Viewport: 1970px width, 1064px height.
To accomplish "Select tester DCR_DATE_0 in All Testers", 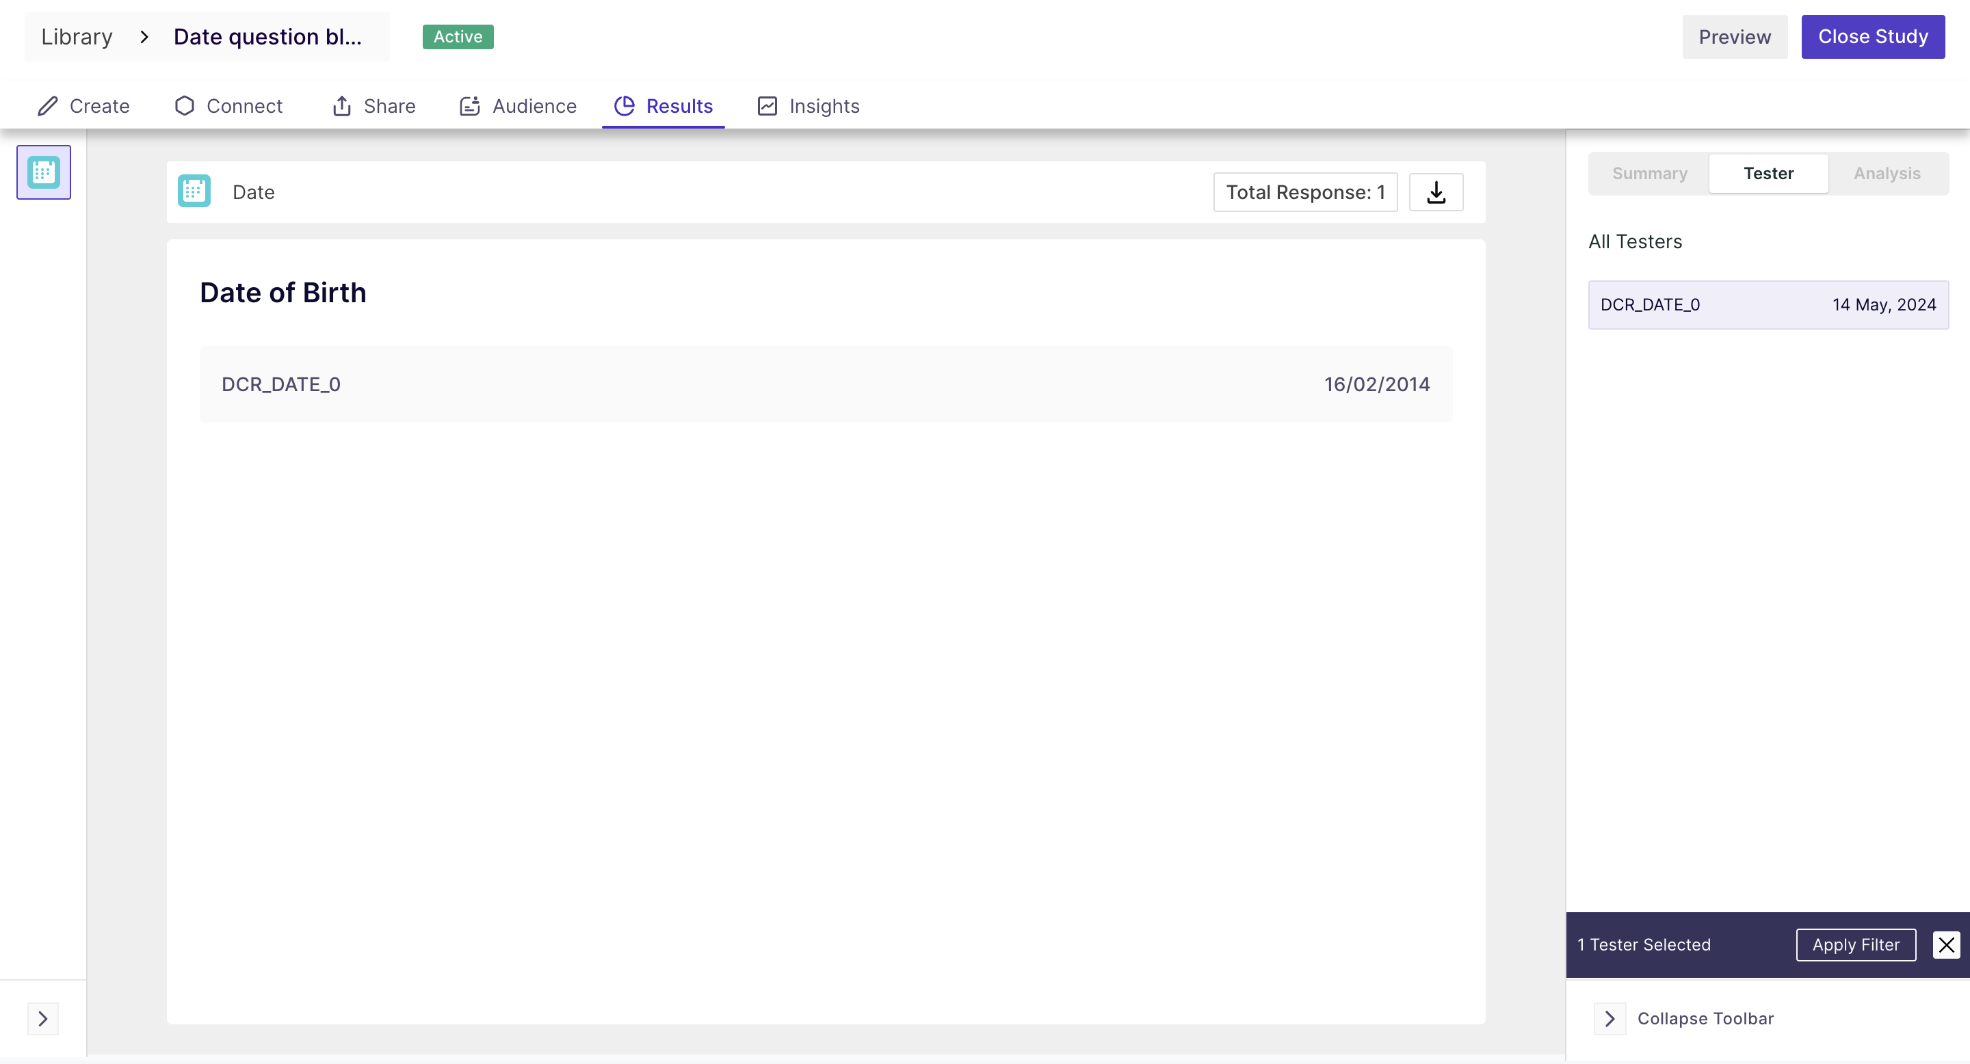I will point(1768,305).
